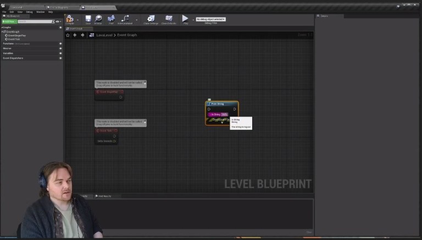422x240 pixels.
Task: Click the Print String input exec pin
Action: pyautogui.click(x=209, y=109)
